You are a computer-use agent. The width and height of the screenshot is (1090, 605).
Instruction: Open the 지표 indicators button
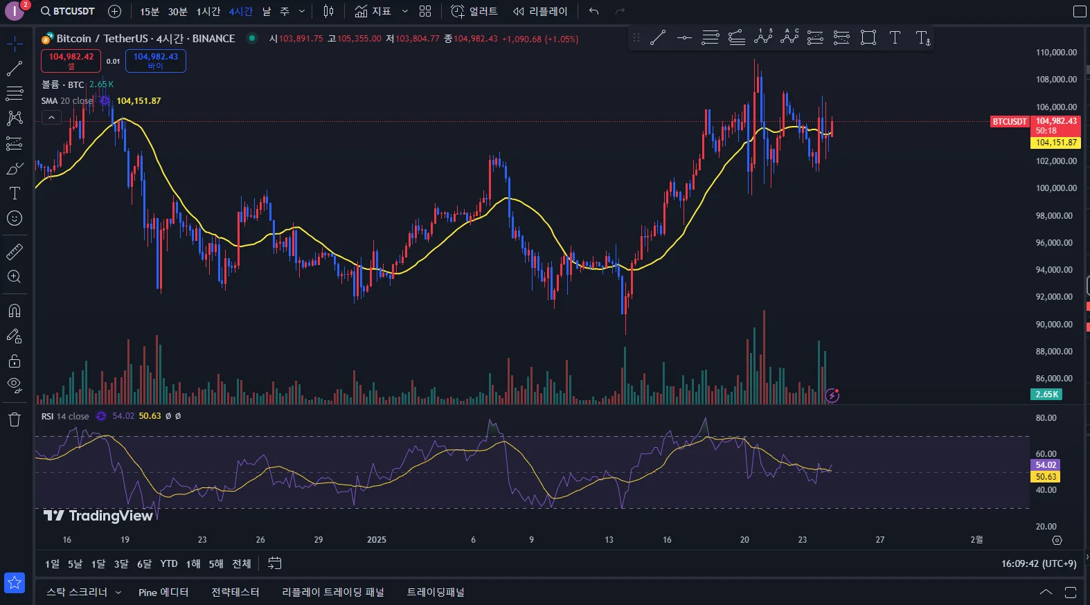373,11
